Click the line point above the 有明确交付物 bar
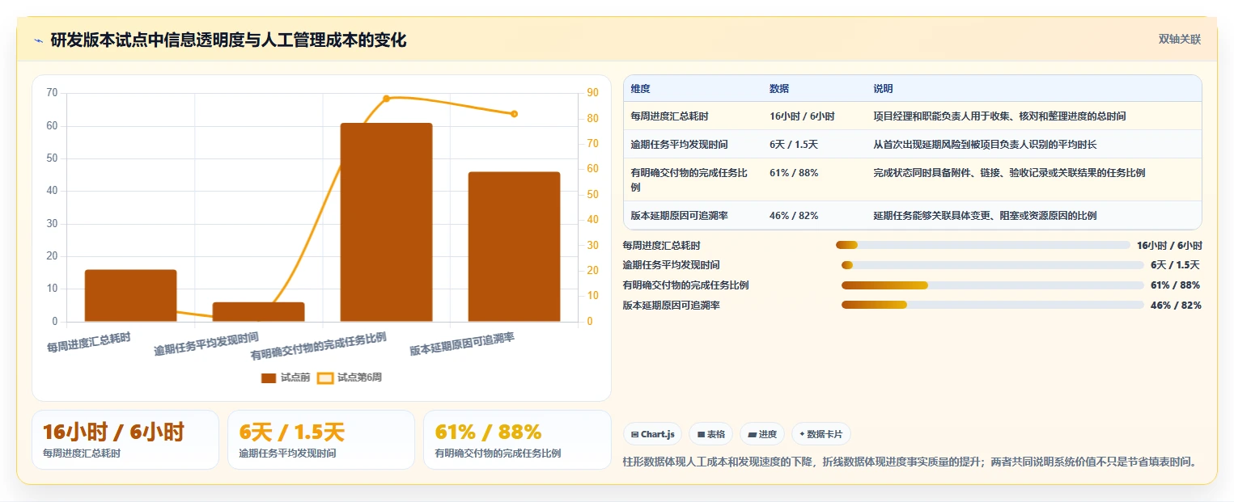 click(386, 99)
